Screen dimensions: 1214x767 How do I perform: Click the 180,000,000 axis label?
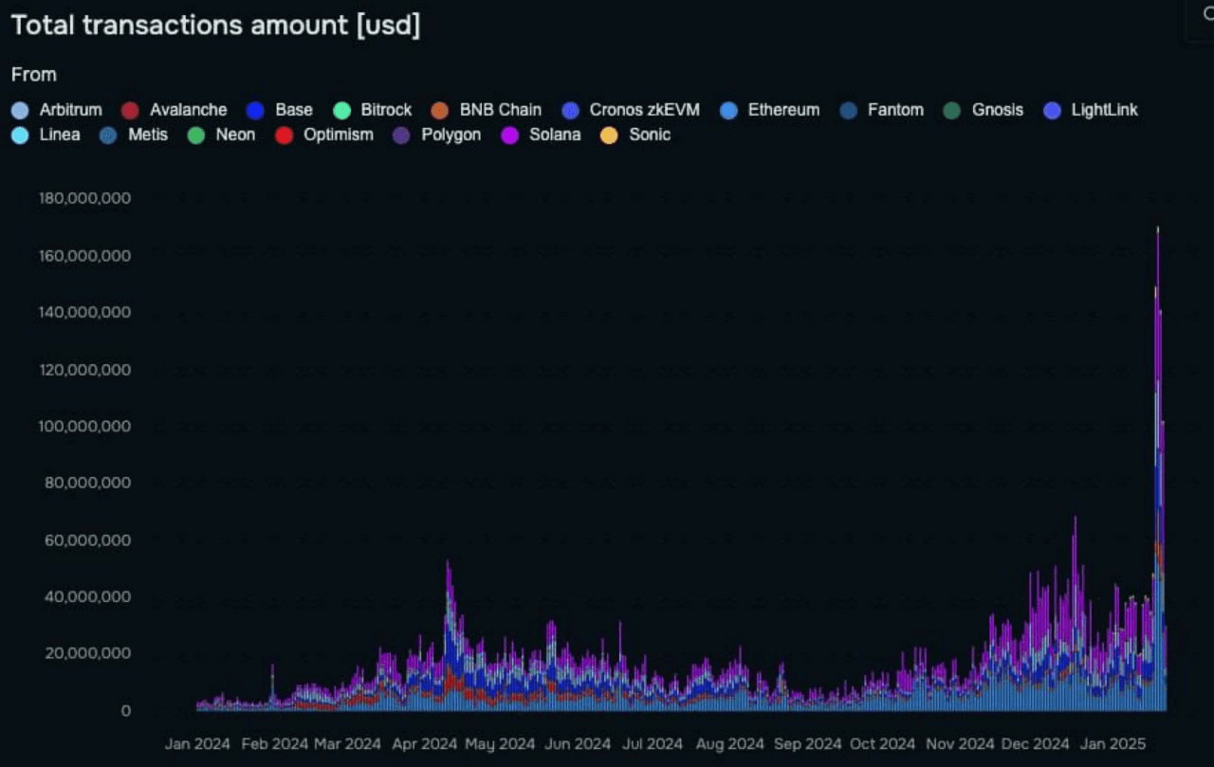coord(84,198)
